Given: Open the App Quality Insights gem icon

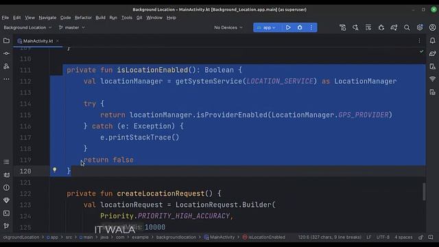Looking at the screenshot, I should tap(6, 200).
